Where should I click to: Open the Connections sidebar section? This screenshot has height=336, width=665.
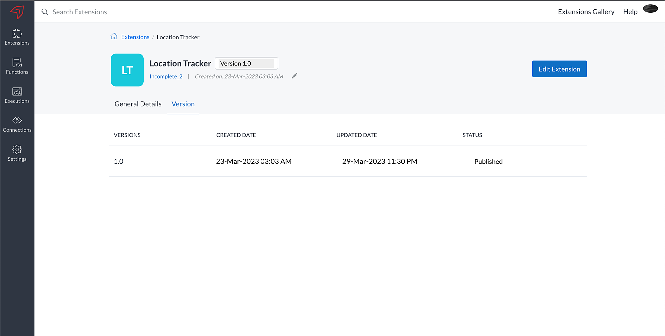pyautogui.click(x=17, y=124)
